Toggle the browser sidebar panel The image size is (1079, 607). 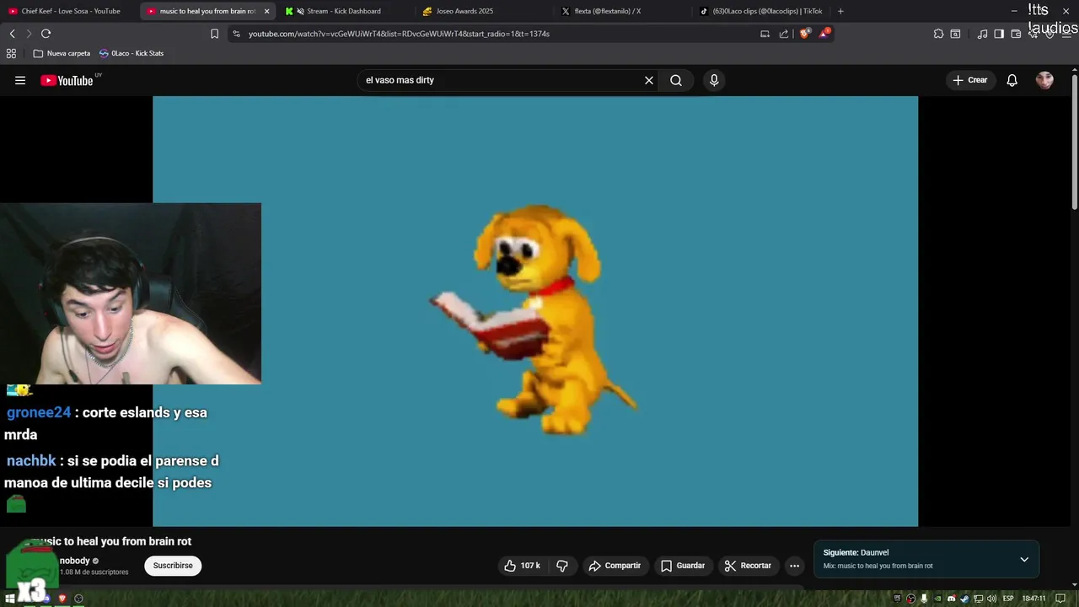[999, 34]
